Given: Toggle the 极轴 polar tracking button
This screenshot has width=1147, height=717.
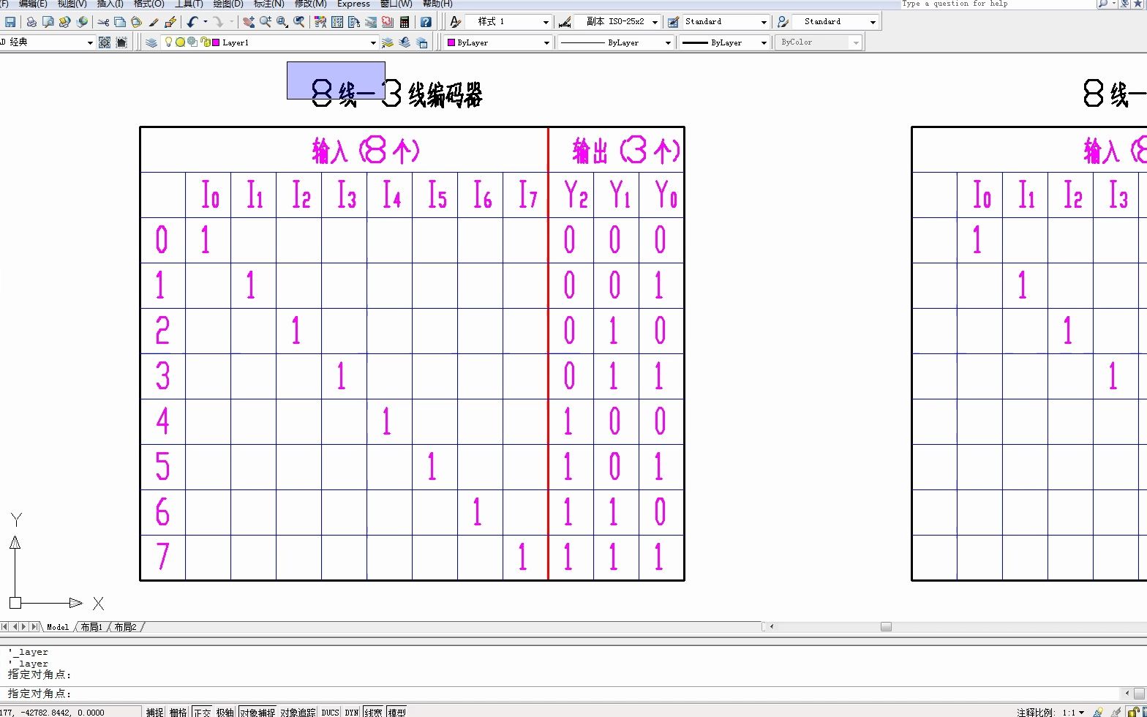Looking at the screenshot, I should point(225,712).
